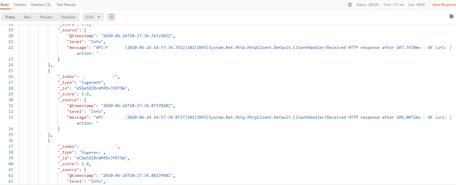Click the word-wrap icon next to JSON
This screenshot has width=456, height=185.
(111, 17)
